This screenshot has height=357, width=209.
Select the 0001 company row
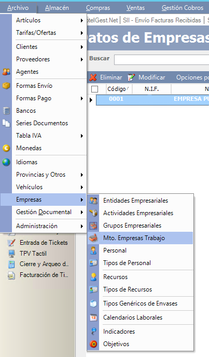pos(152,100)
